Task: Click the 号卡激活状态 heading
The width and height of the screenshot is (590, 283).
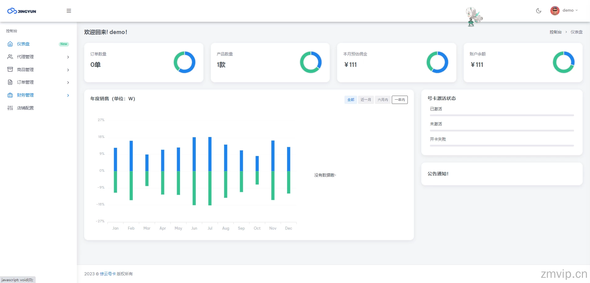Action: (442, 98)
